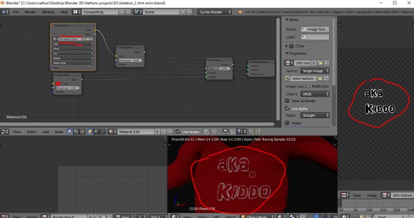
Task: Add a new scene with the plus icon
Action: click(184, 12)
